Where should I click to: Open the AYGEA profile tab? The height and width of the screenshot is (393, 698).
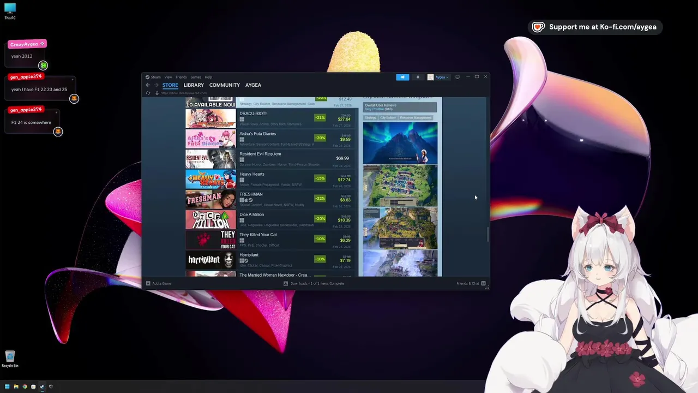(x=253, y=85)
